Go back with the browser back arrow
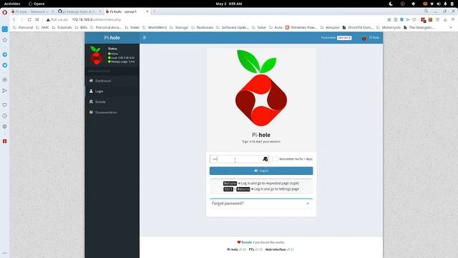 point(14,19)
